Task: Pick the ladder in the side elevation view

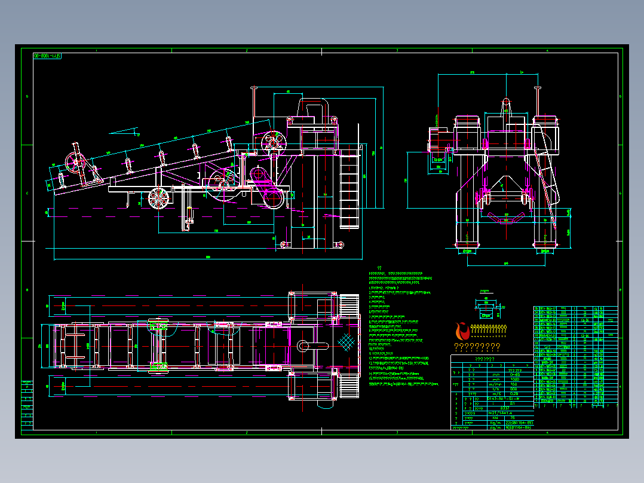Action: click(x=349, y=192)
